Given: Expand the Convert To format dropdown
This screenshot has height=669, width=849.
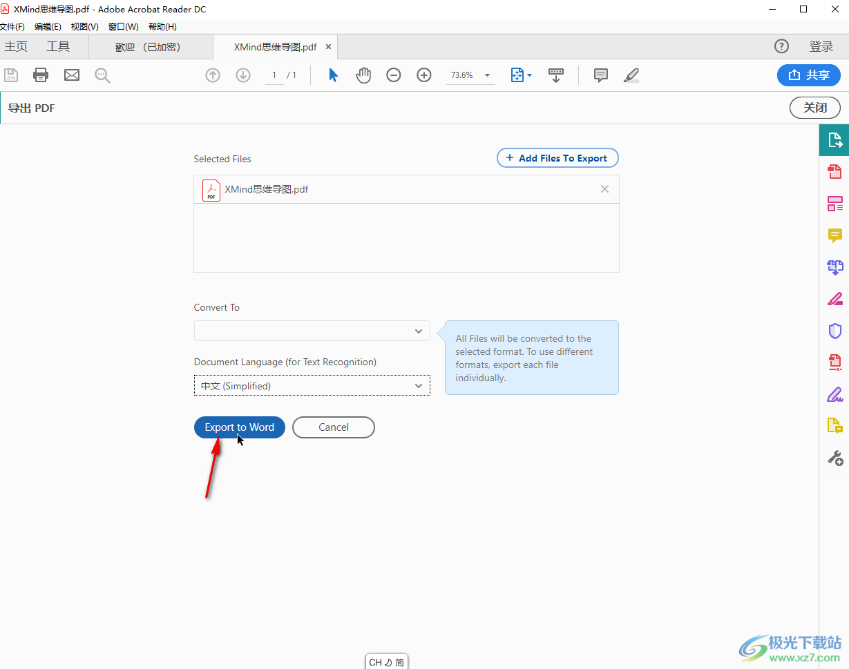Looking at the screenshot, I should (x=312, y=331).
